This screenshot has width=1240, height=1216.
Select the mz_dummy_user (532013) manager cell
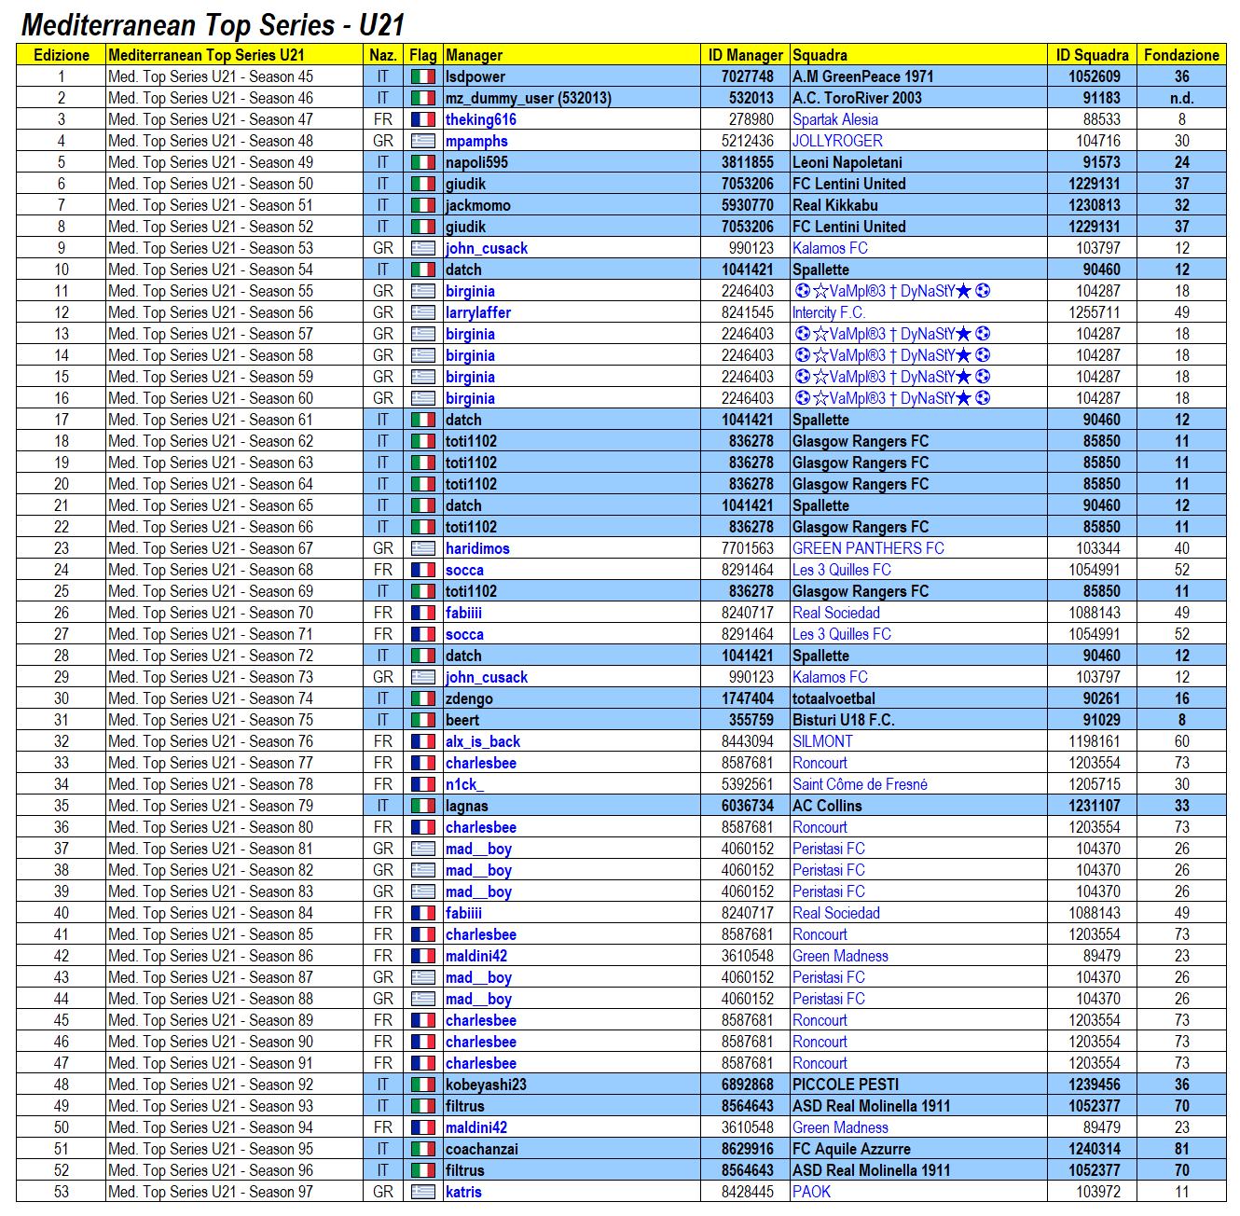click(572, 98)
